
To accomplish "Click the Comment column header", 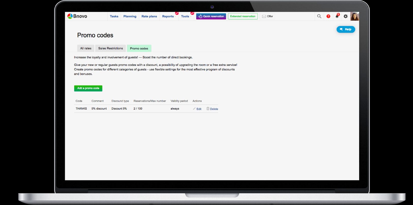I will pos(98,101).
